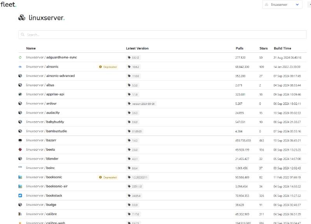Screen dimensions: 311x224
Task: Open linuxserver / apprise-api image
Action: pos(45,94)
